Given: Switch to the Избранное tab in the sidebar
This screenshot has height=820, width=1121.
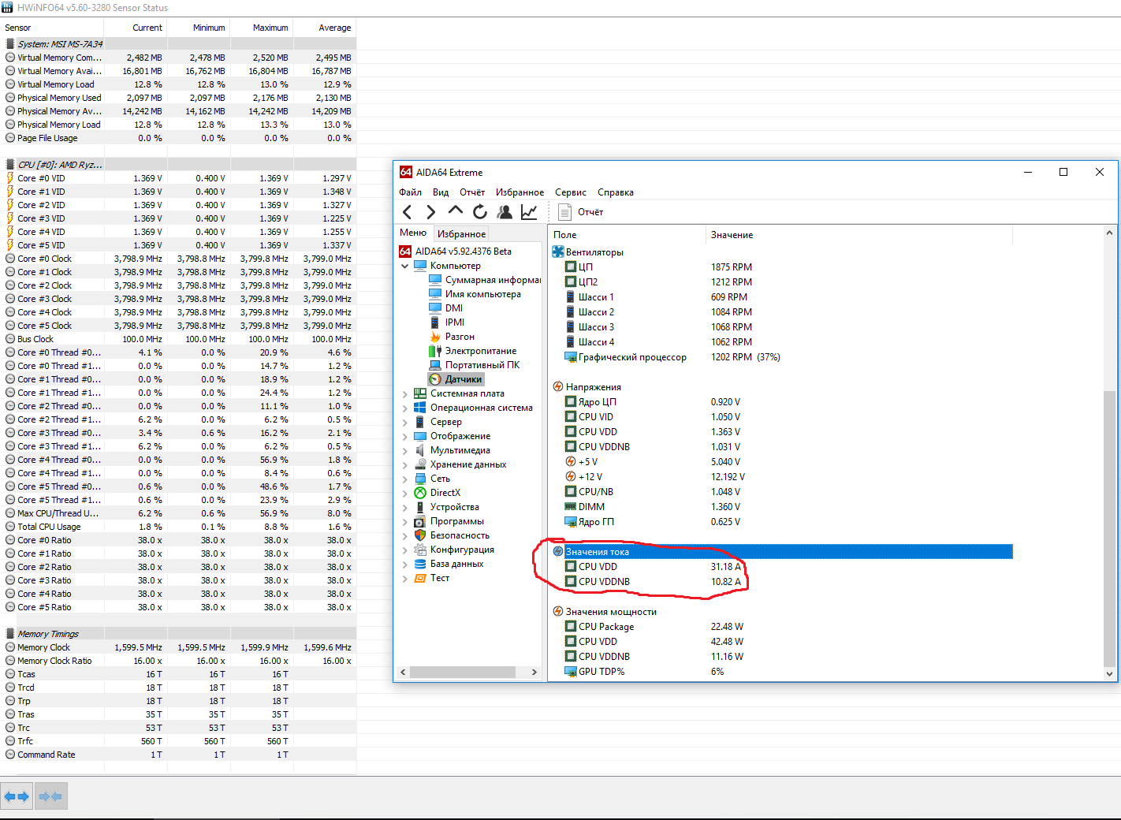Looking at the screenshot, I should pos(461,233).
